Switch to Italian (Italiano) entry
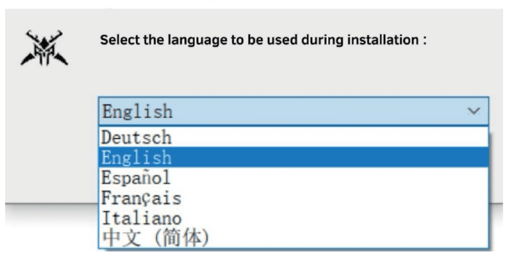This screenshot has width=507, height=265. [141, 218]
